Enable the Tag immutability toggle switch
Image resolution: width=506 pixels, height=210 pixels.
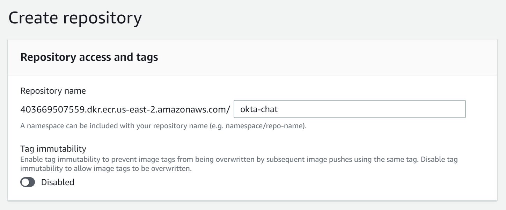[x=28, y=182]
